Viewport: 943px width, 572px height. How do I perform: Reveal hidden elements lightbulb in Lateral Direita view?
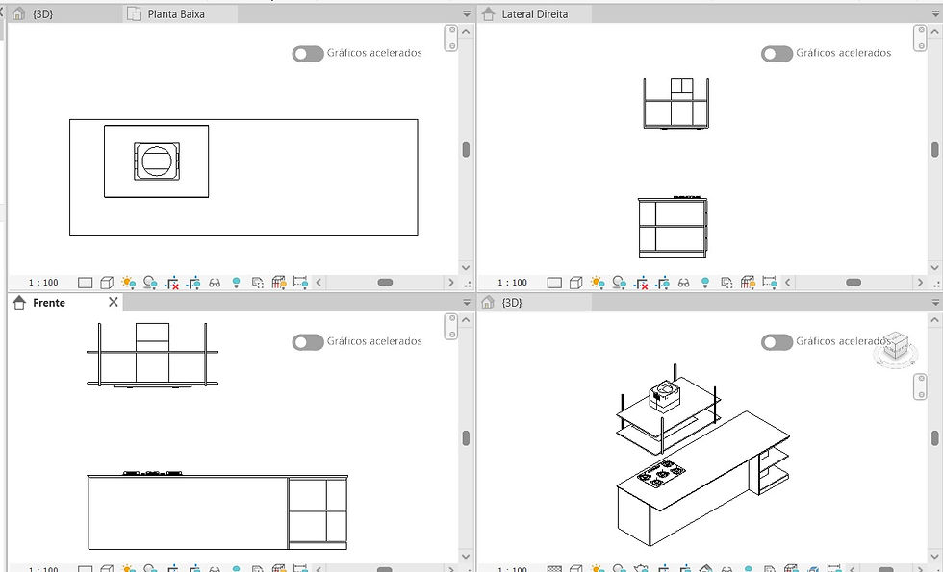[705, 283]
